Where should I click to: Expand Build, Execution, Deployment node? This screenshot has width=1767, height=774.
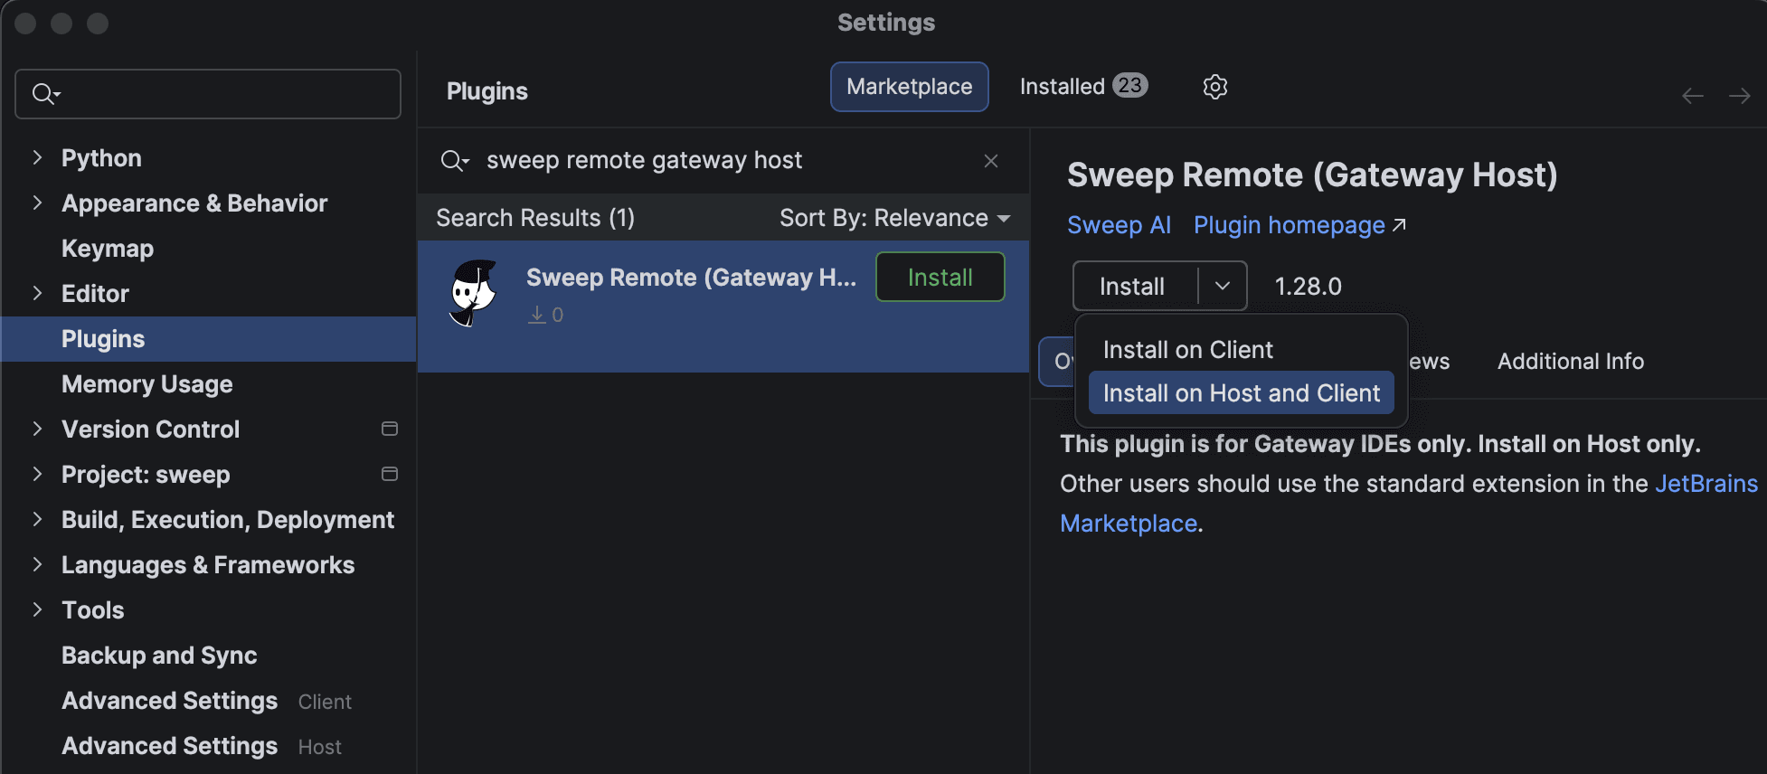click(x=37, y=519)
